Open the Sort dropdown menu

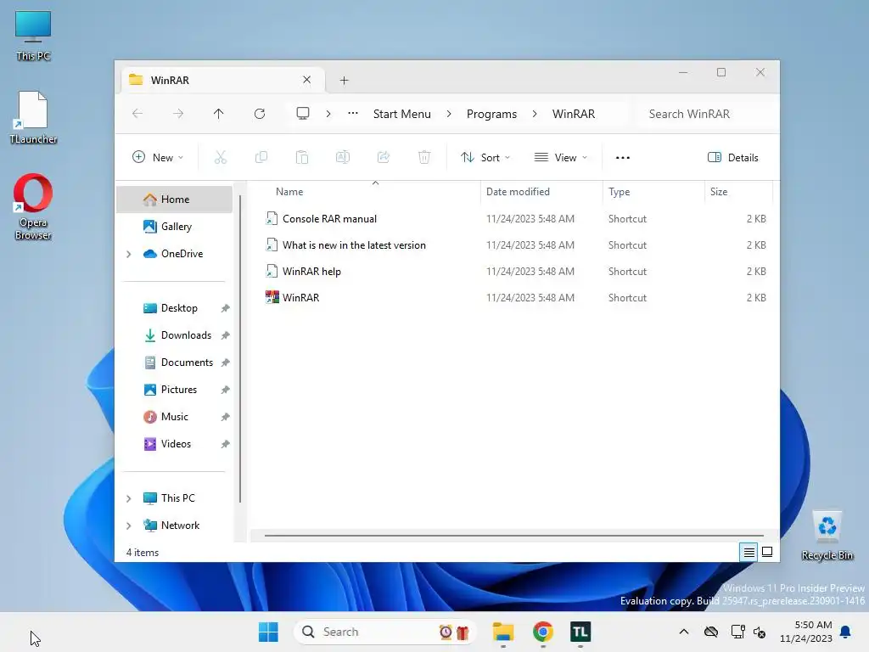(x=485, y=157)
